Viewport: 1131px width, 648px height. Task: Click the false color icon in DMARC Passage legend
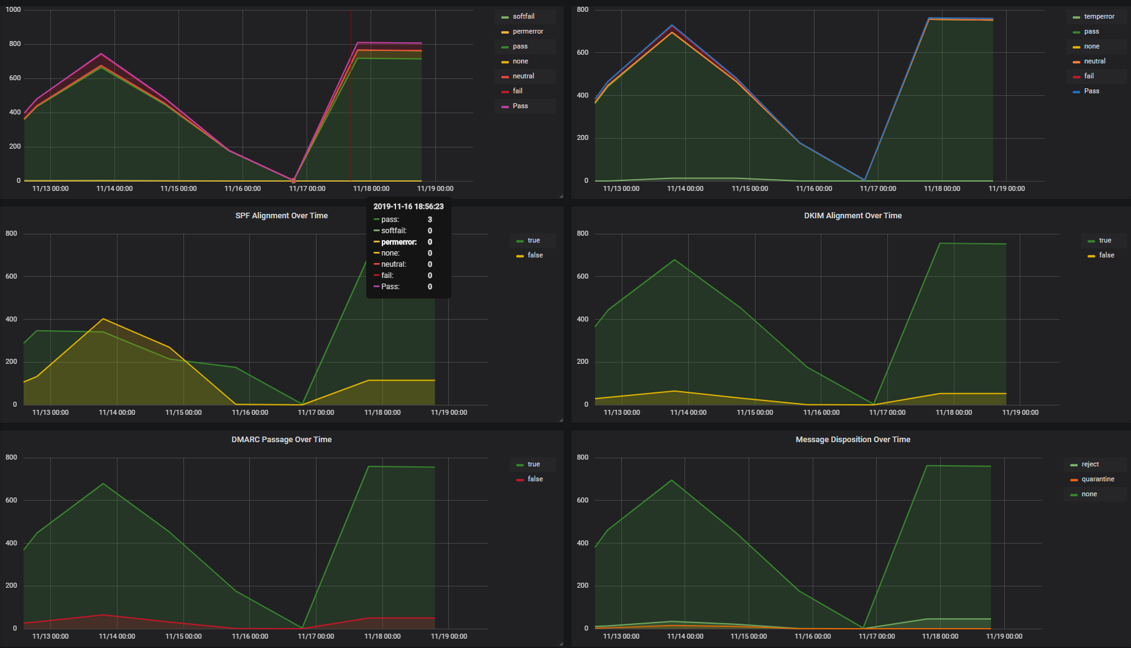pyautogui.click(x=520, y=479)
